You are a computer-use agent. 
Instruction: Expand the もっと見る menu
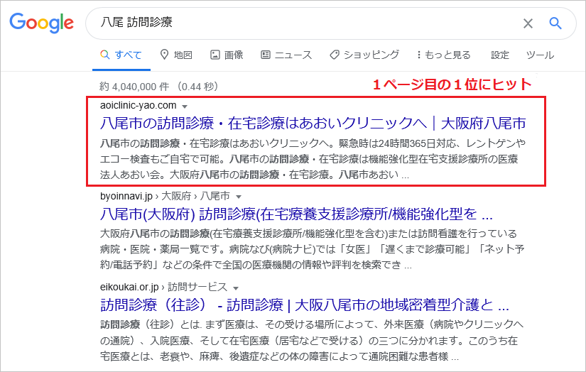pos(444,55)
